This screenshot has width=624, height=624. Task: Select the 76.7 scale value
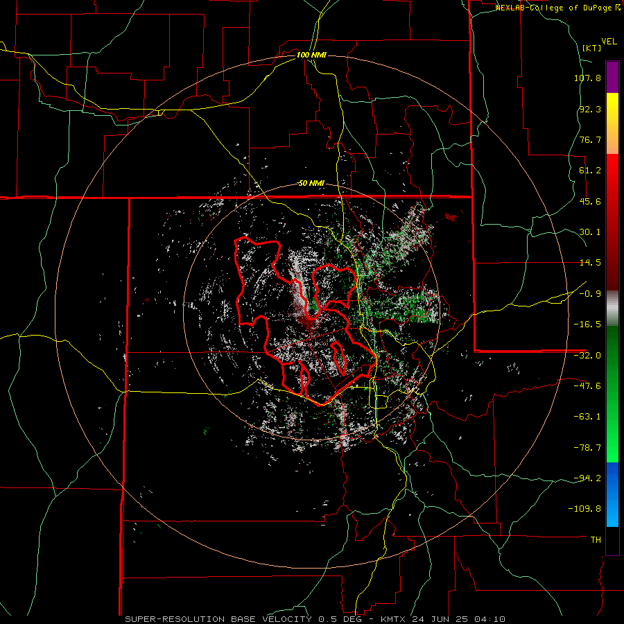click(x=590, y=139)
